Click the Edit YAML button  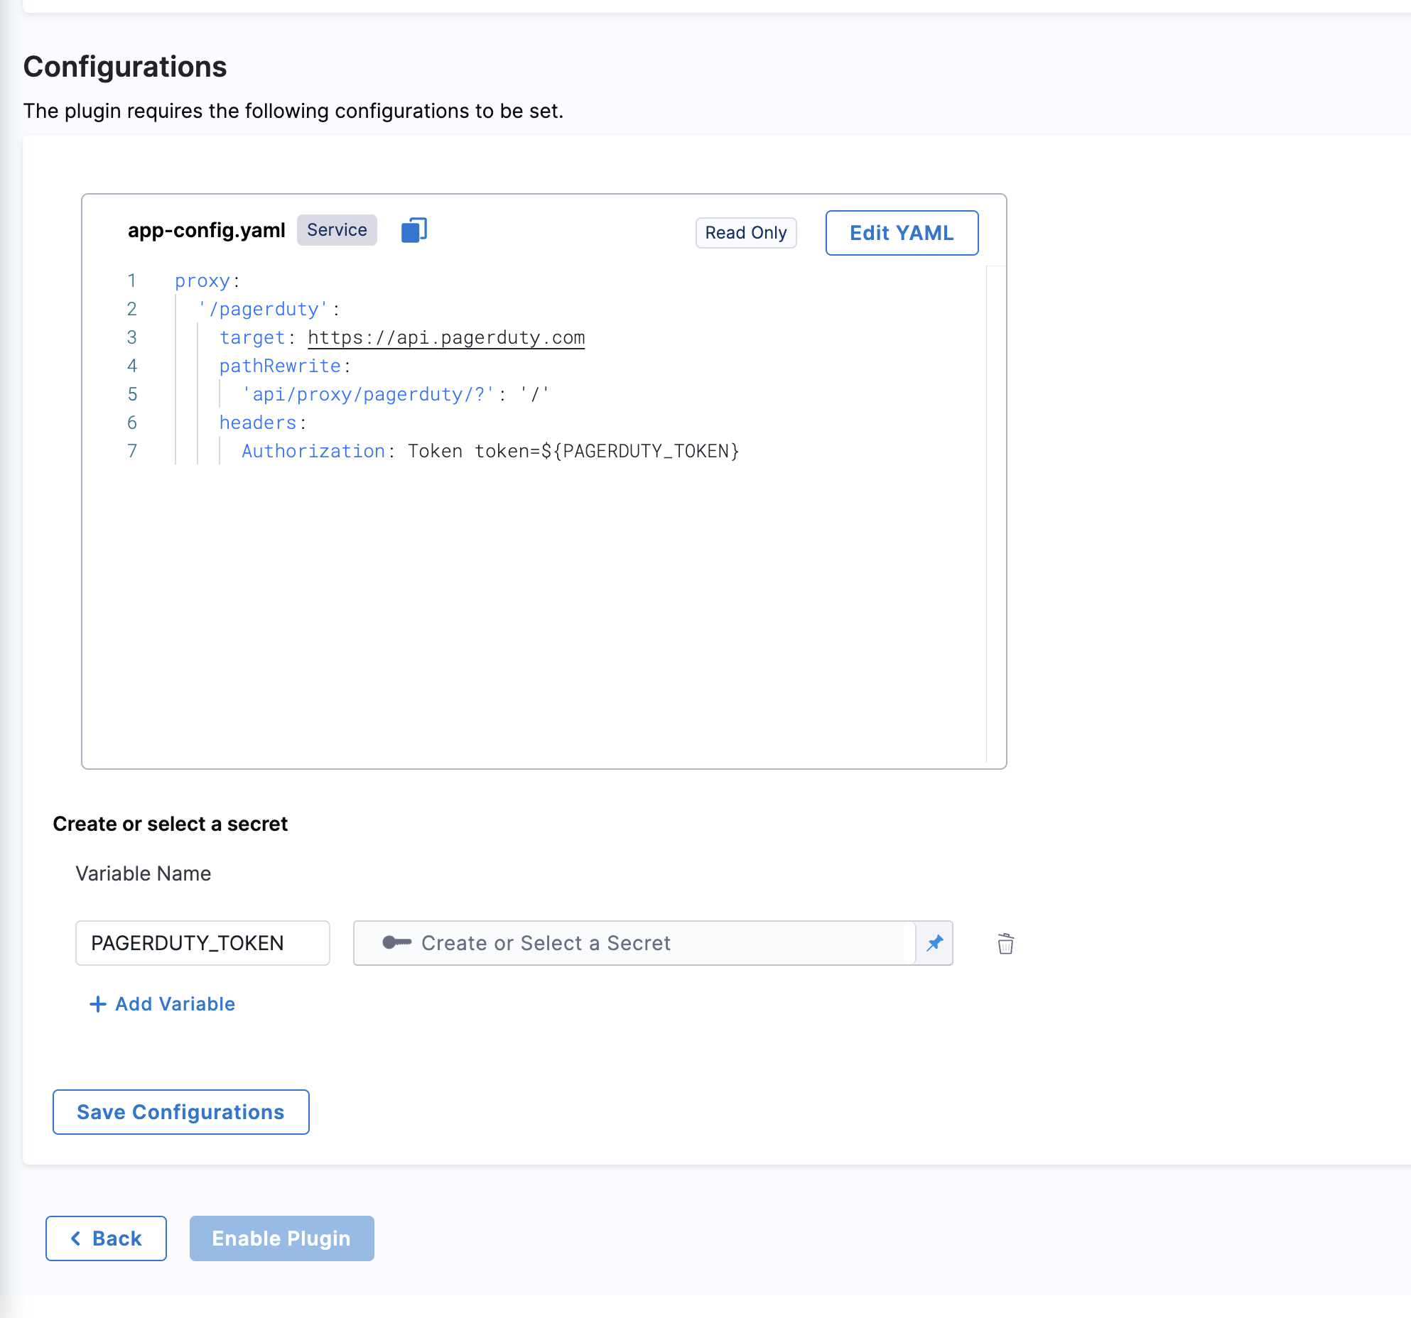[x=902, y=233]
